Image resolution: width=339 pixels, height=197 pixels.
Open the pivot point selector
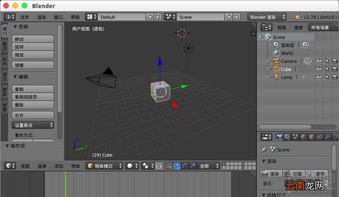click(148, 166)
